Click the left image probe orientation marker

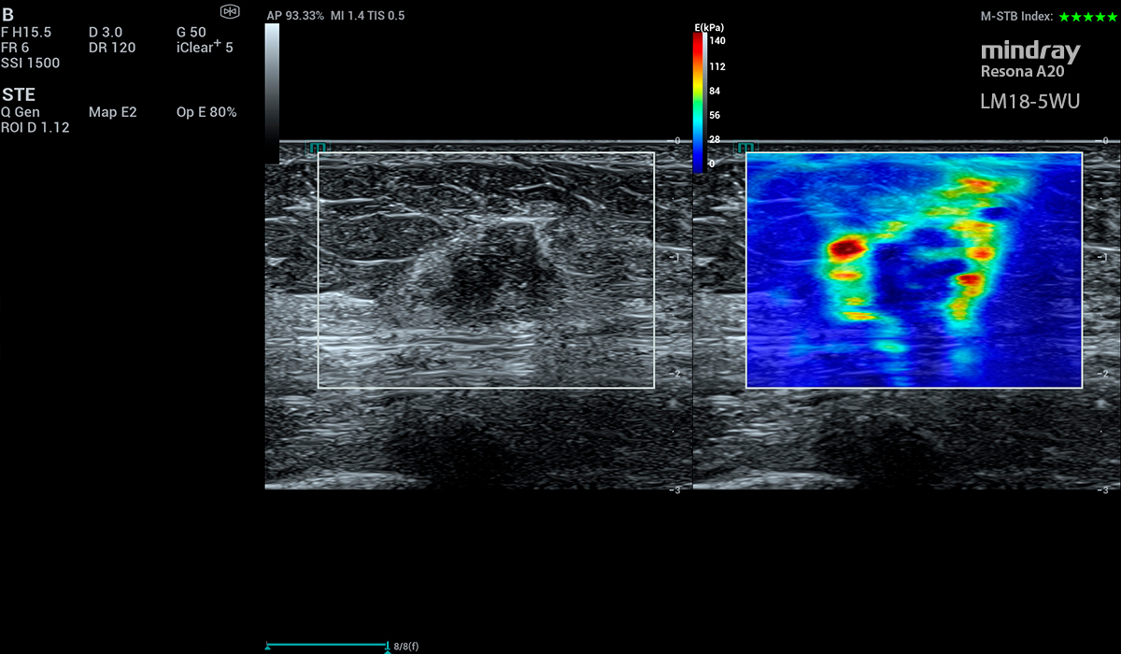[317, 148]
